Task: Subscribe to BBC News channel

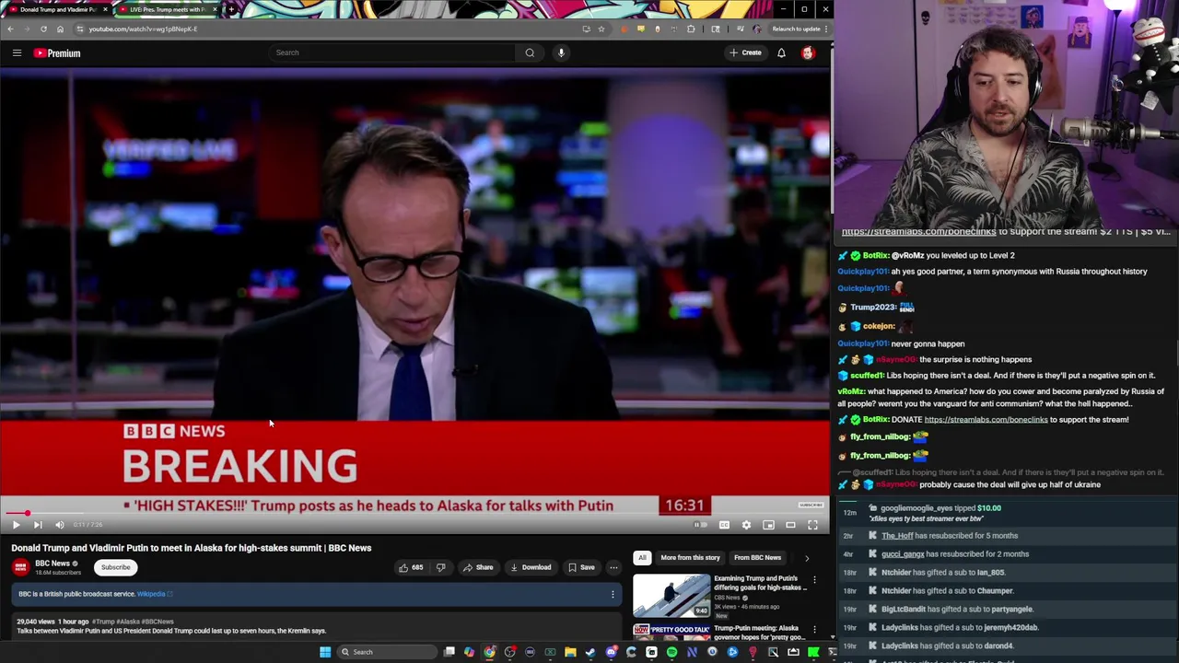Action: (x=116, y=567)
